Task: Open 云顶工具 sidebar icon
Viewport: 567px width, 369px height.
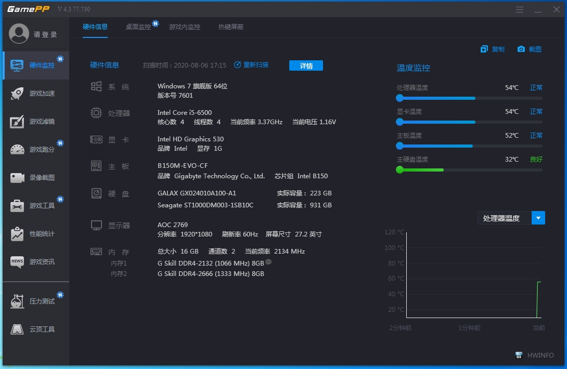Action: (x=17, y=330)
